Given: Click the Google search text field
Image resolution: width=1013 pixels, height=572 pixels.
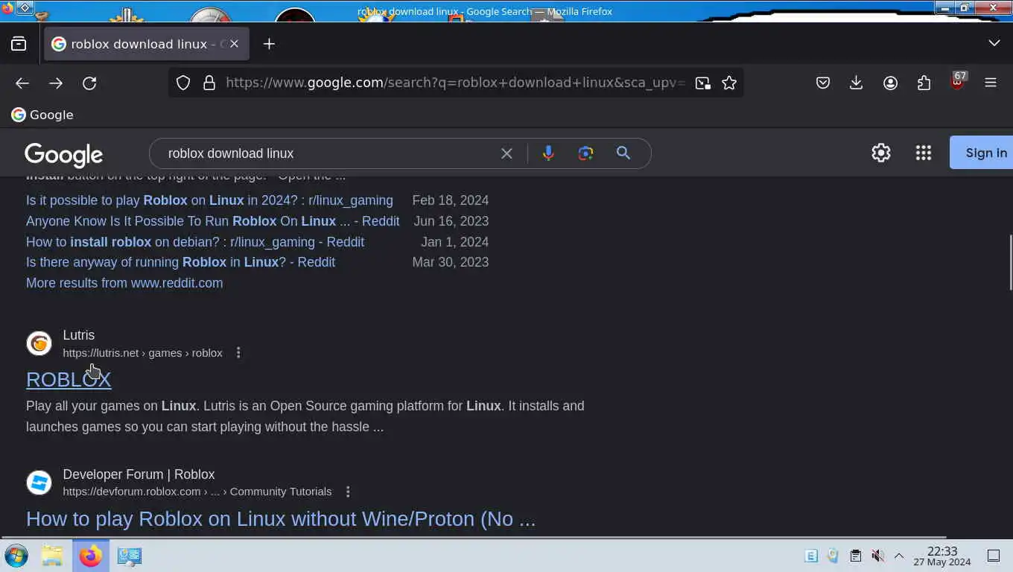Looking at the screenshot, I should [x=328, y=153].
